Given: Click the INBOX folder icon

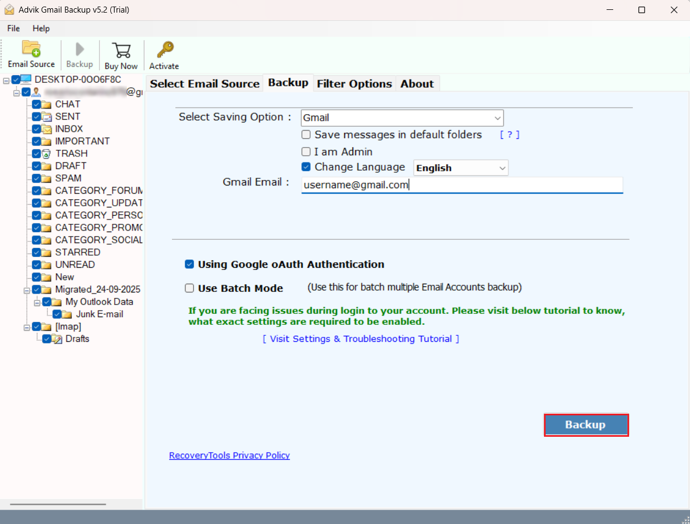Looking at the screenshot, I should coord(47,129).
